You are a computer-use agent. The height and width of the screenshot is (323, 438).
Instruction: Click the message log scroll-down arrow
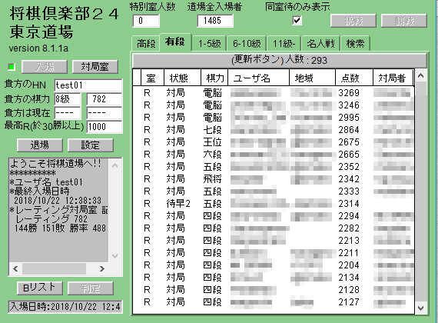[114, 255]
